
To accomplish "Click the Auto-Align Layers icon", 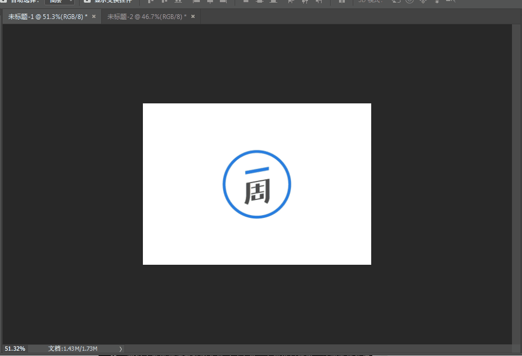I will click(342, 2).
